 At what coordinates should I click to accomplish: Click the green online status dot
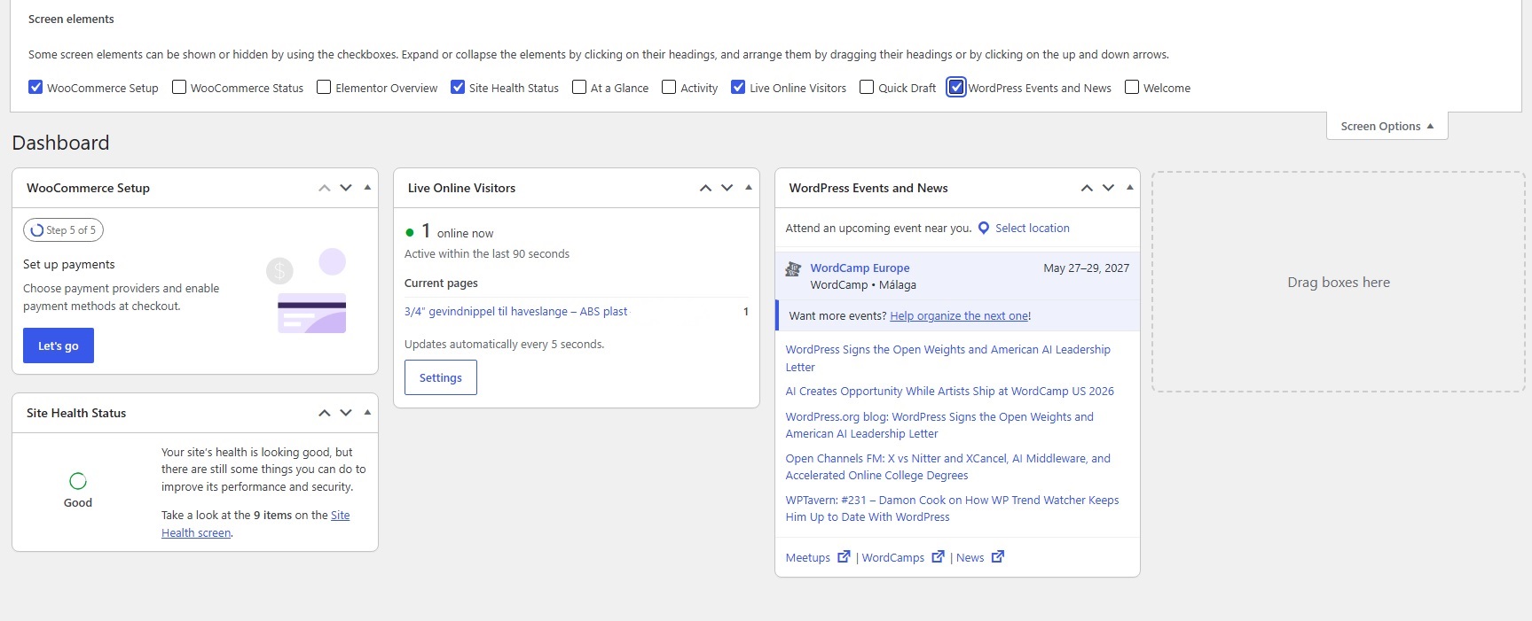point(410,233)
